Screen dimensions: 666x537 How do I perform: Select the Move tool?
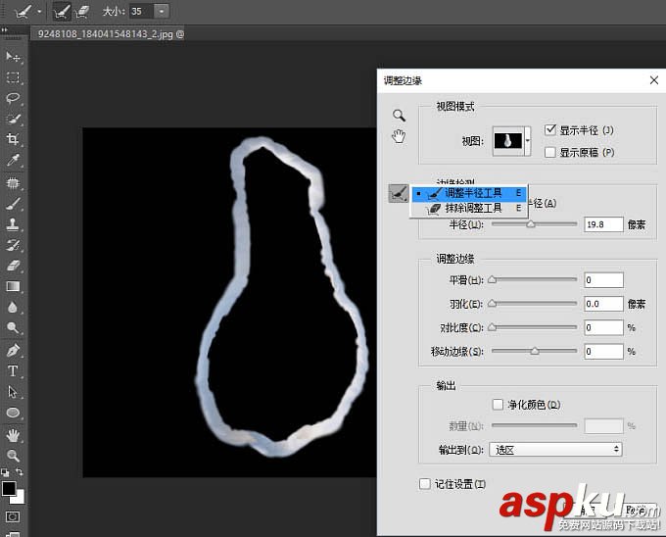(x=13, y=57)
